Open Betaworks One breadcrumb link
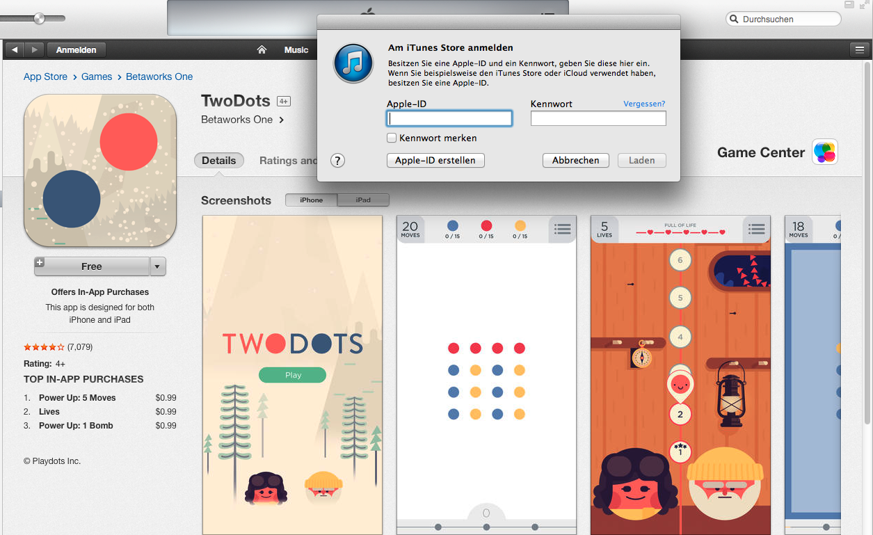 [159, 77]
